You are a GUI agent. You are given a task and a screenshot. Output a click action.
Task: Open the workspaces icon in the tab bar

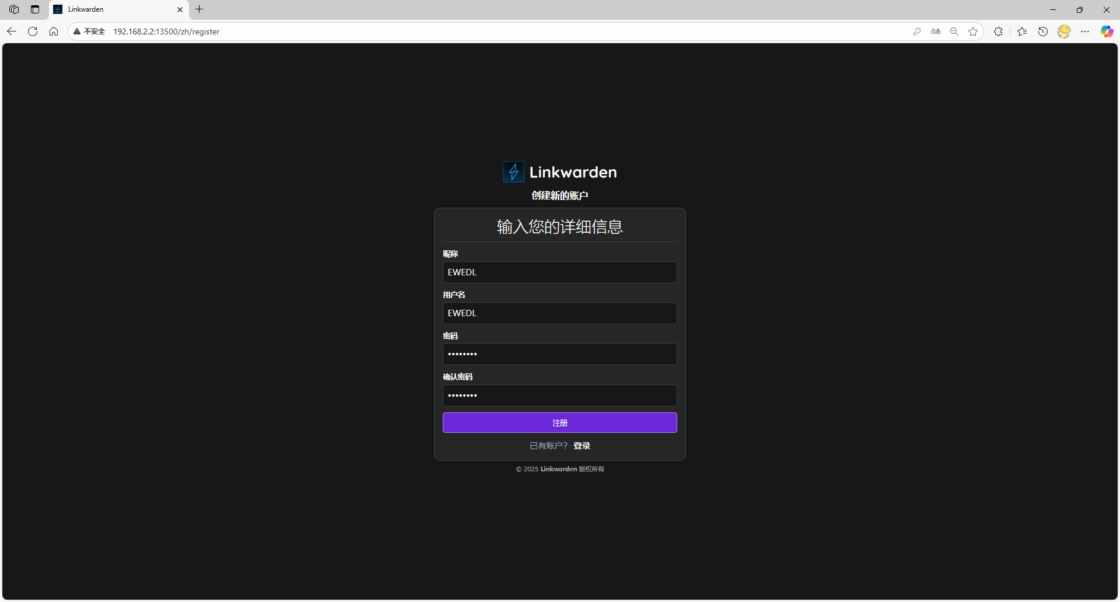coord(14,9)
